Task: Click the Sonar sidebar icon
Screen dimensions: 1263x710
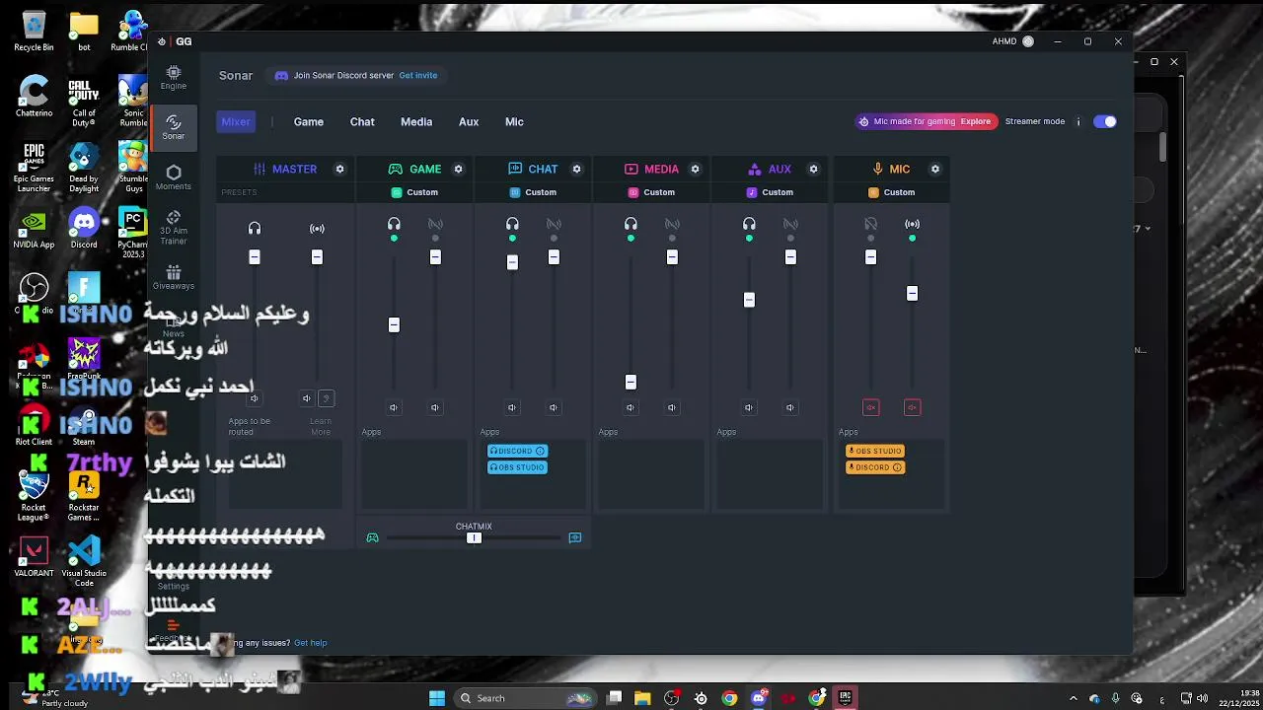Action: click(174, 127)
